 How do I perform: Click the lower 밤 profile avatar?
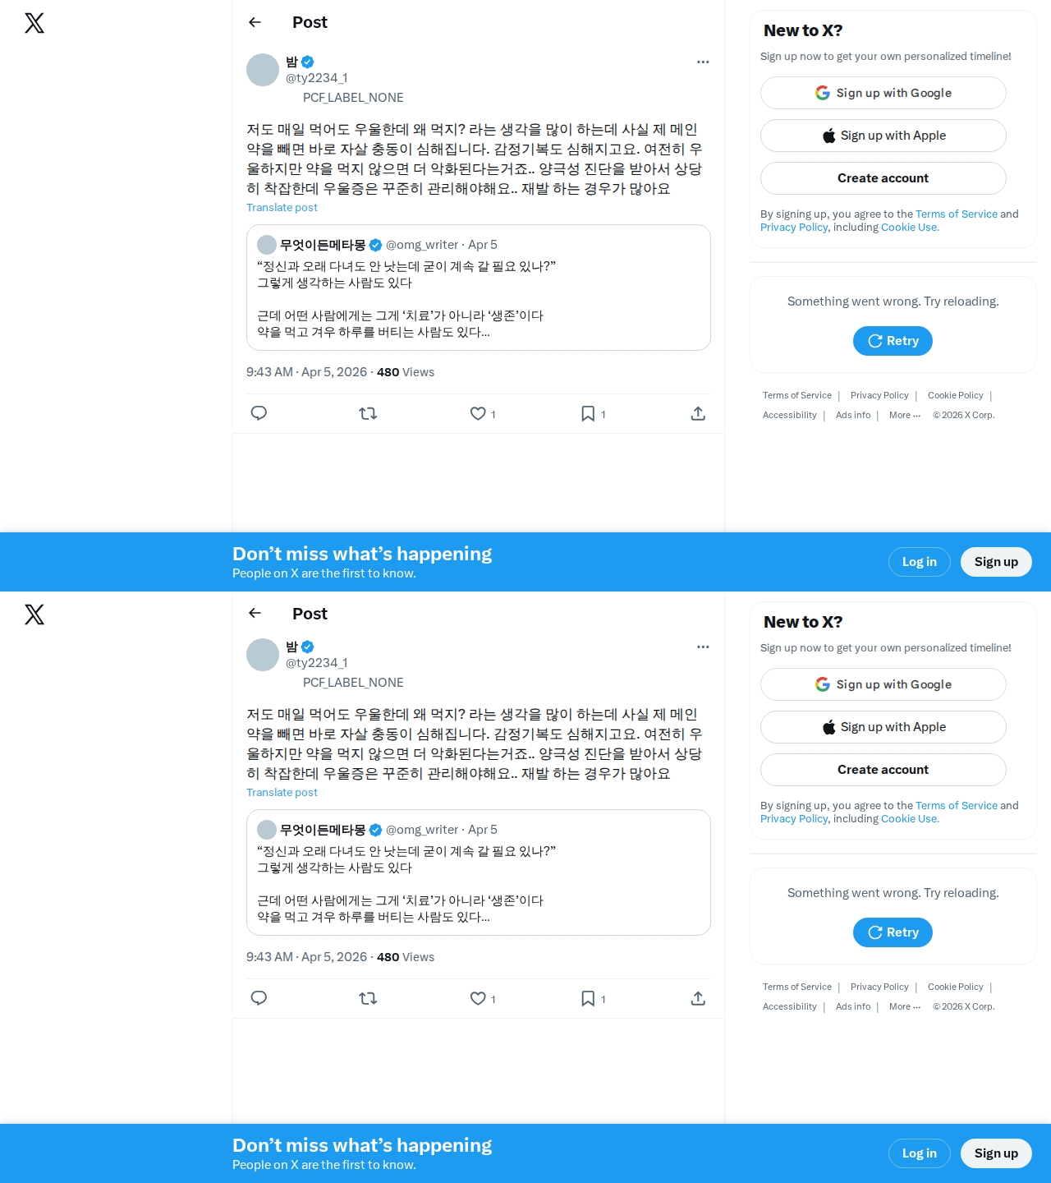[263, 655]
